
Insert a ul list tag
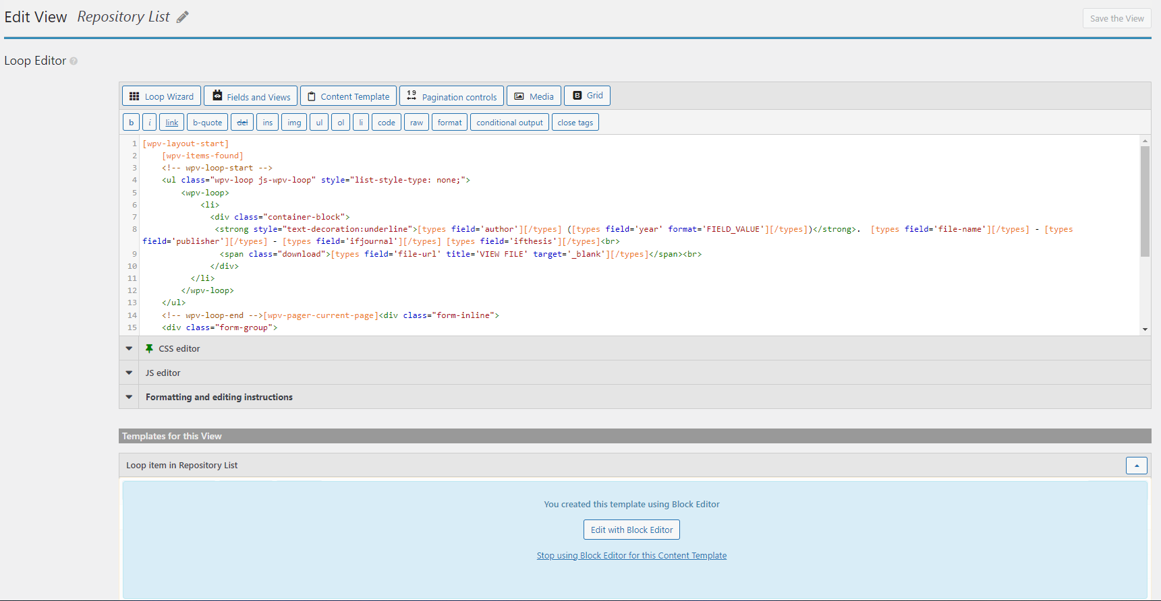(319, 123)
